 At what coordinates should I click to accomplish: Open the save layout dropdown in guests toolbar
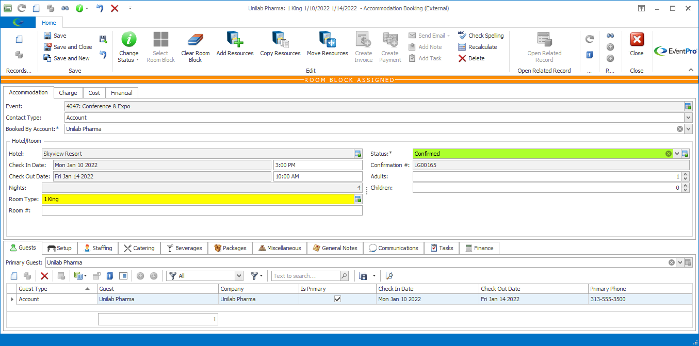point(374,276)
